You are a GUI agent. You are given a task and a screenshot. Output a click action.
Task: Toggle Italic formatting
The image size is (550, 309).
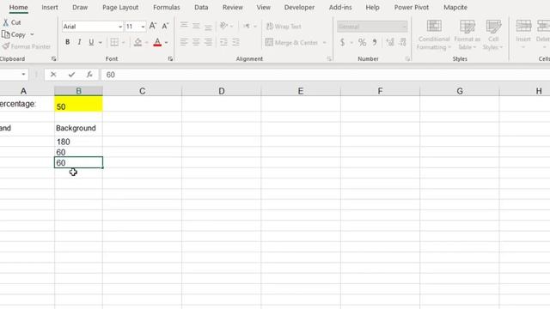coord(79,42)
